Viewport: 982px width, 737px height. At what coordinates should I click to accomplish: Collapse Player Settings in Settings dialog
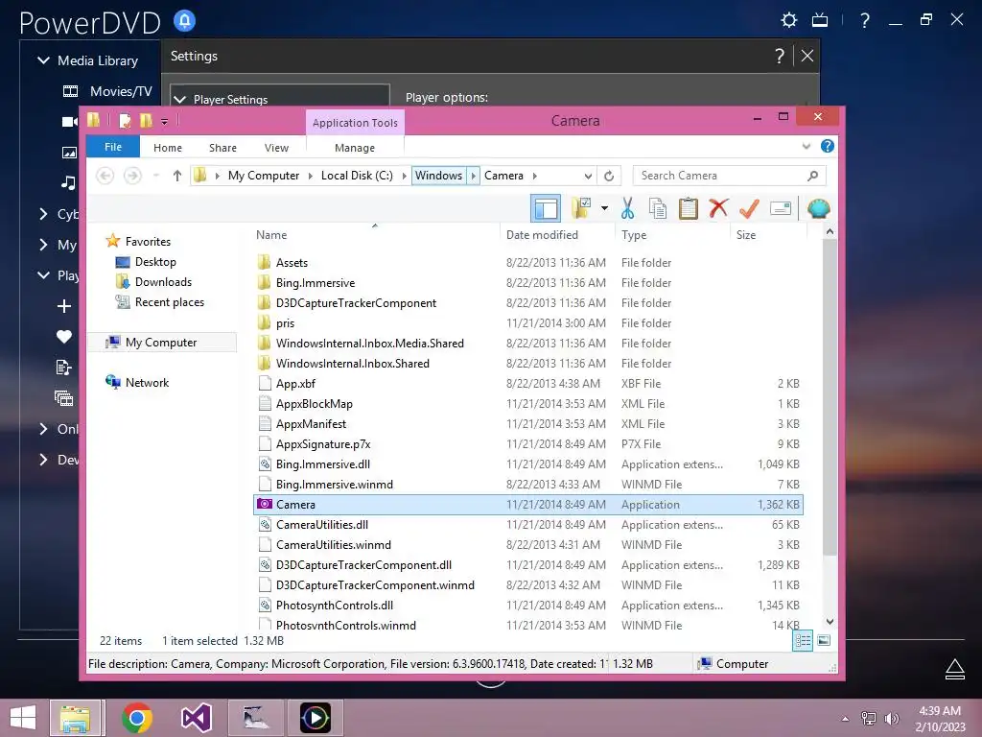pyautogui.click(x=180, y=99)
